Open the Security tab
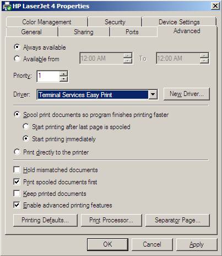This screenshot has height=256, width=222. pos(115,22)
